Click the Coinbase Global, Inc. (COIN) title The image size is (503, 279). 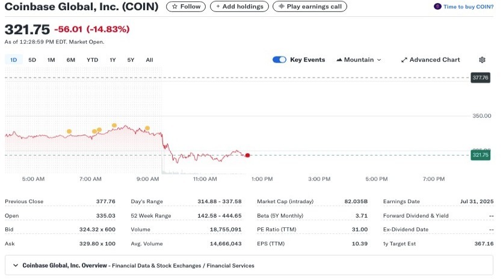point(81,7)
